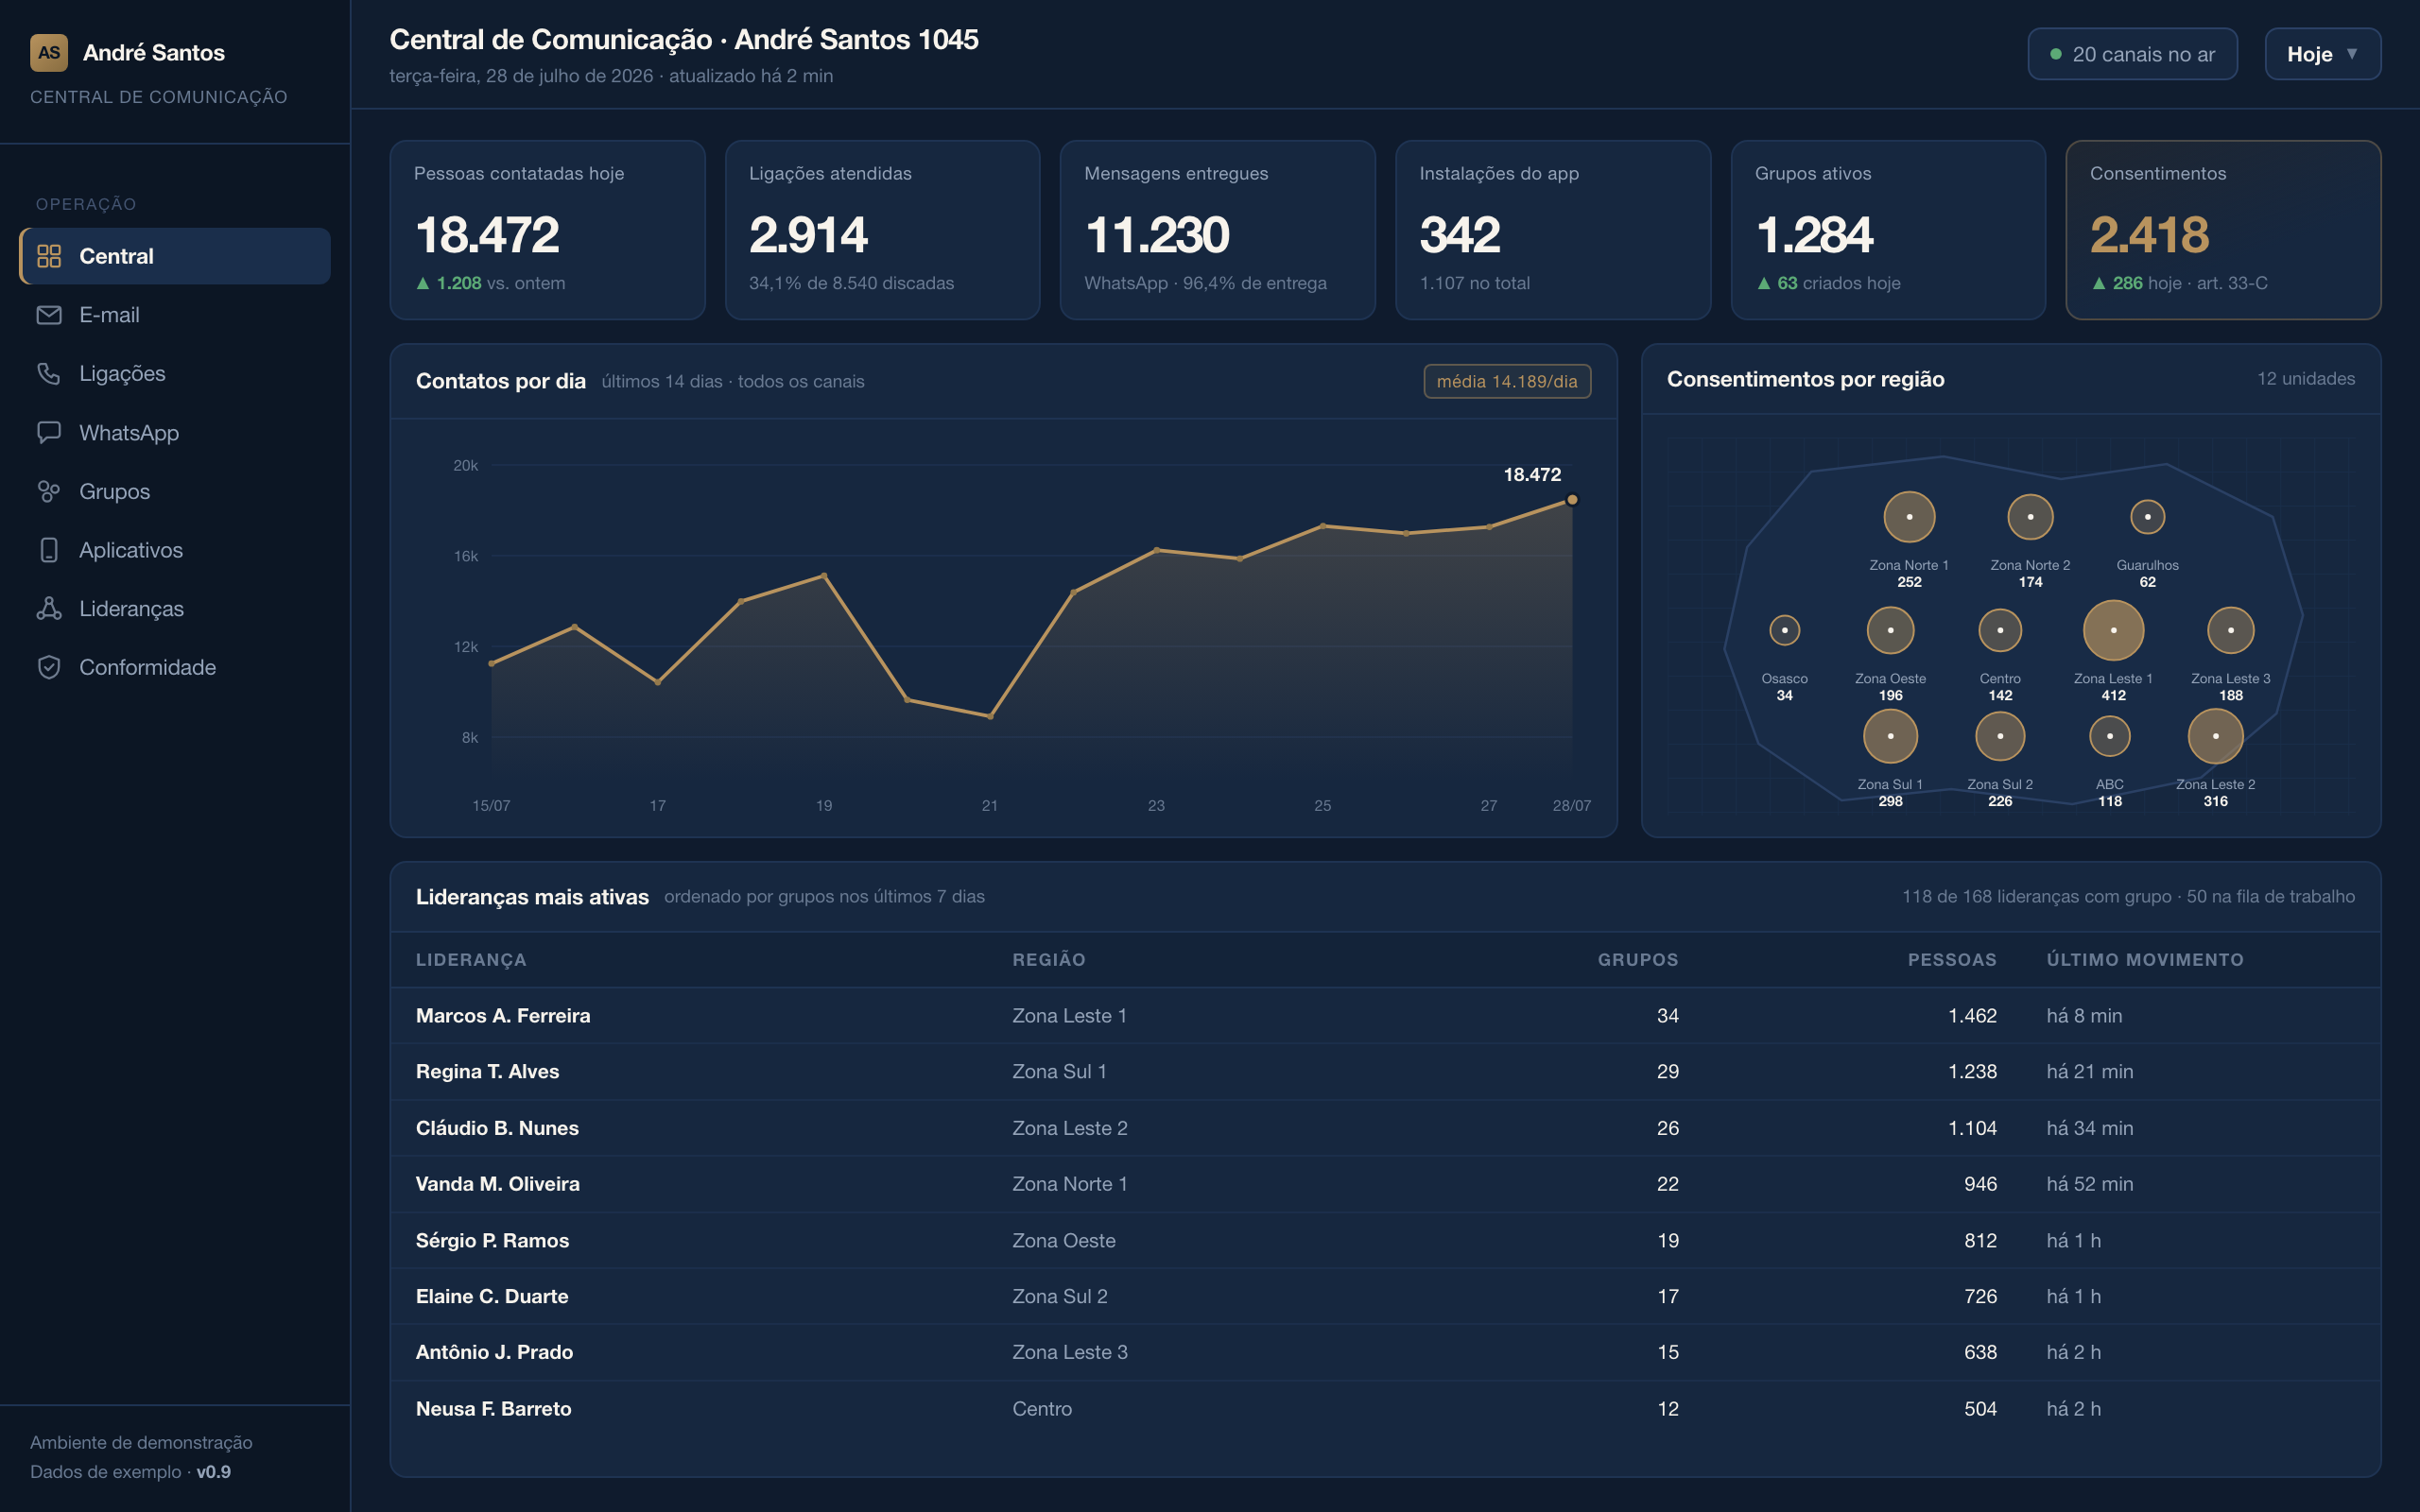Click the Grupos circles icon
Image resolution: width=2420 pixels, height=1512 pixels.
coord(49,492)
